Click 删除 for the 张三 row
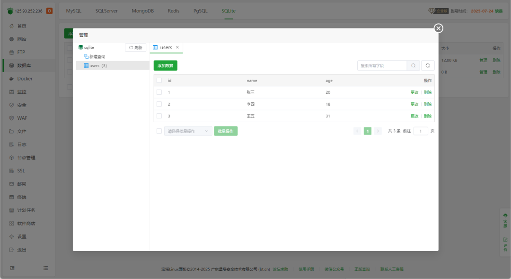This screenshot has width=511, height=279. (428, 92)
